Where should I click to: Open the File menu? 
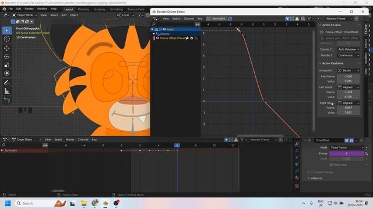pyautogui.click(x=10, y=9)
